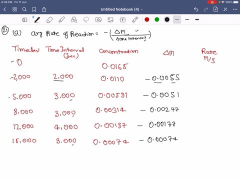Screen dimensions: 240x180
Task: Tap the handwritten Rate M/s column header
Action: point(209,55)
